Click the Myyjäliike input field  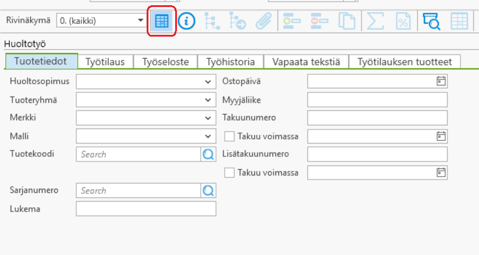(377, 100)
